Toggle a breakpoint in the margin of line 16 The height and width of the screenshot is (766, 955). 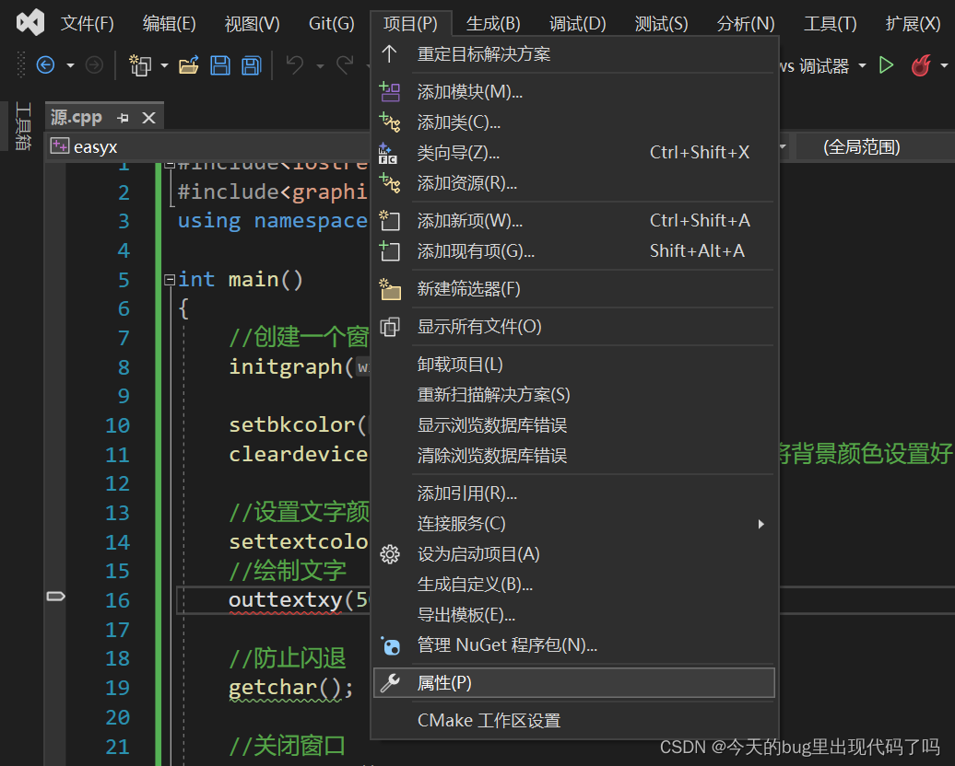55,597
